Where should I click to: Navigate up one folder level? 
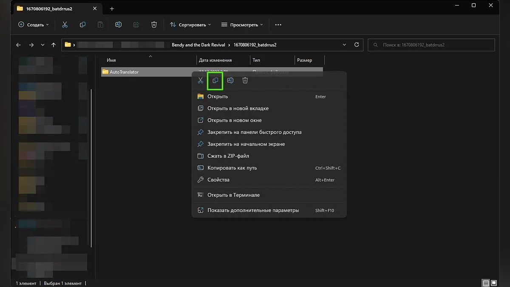(53, 45)
